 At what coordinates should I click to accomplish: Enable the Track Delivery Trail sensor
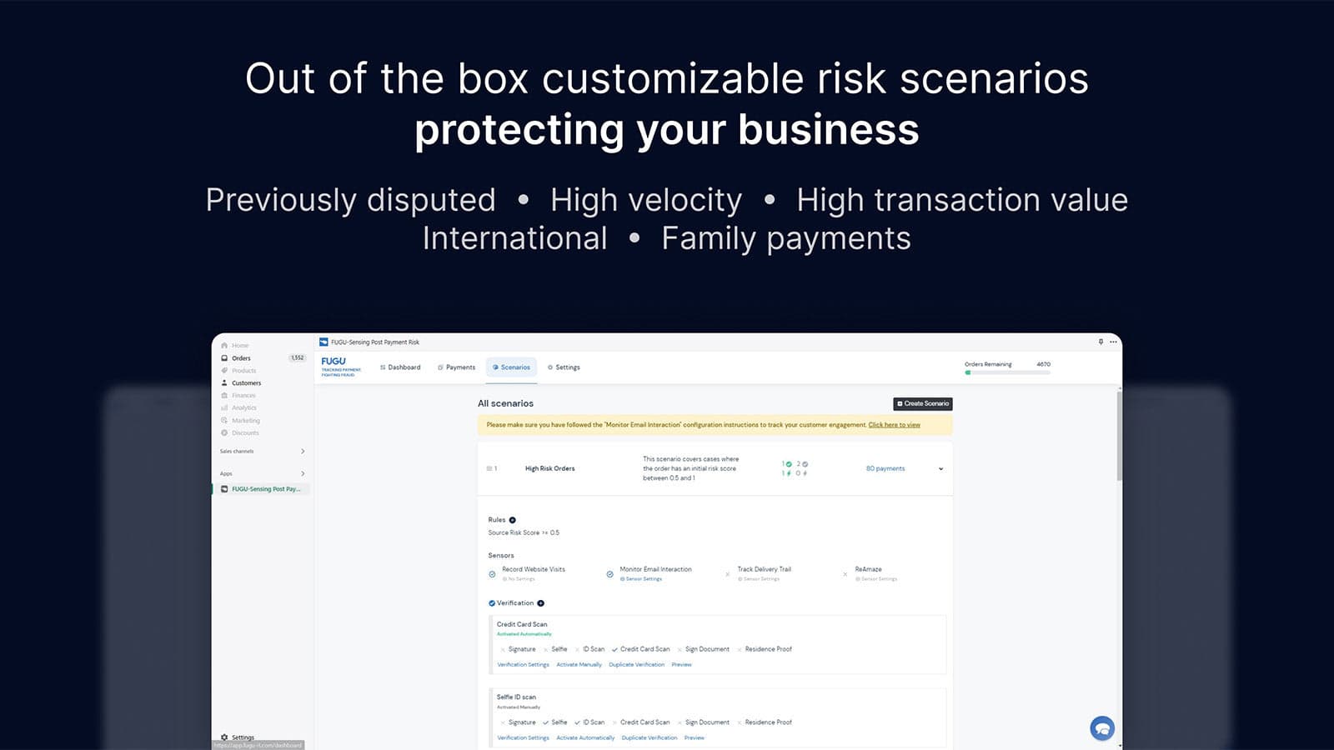[x=727, y=572]
